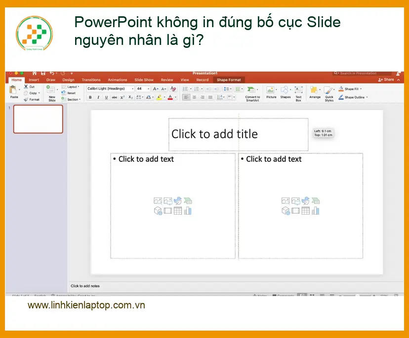This screenshot has height=338, width=409.
Task: Justify the paragraph text
Action: 210,97
